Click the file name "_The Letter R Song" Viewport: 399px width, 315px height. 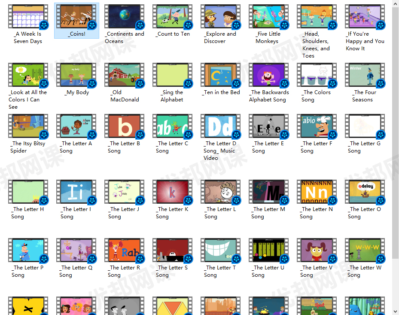click(124, 271)
